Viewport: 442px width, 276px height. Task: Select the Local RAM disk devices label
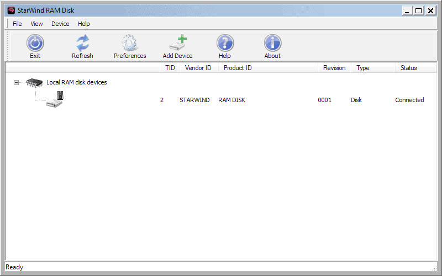77,82
